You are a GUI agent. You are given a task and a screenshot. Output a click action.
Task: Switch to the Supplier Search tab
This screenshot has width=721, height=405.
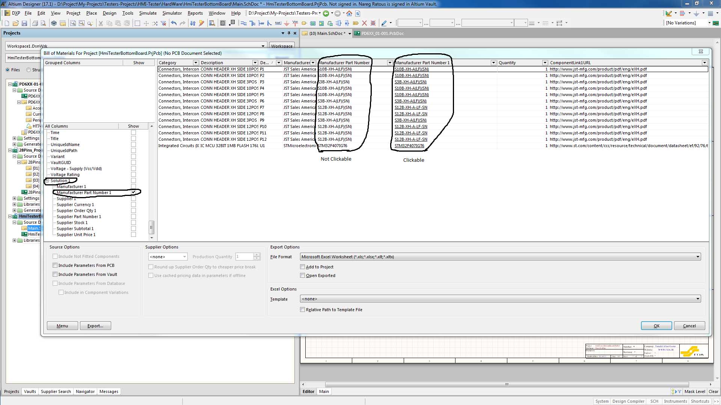point(56,391)
